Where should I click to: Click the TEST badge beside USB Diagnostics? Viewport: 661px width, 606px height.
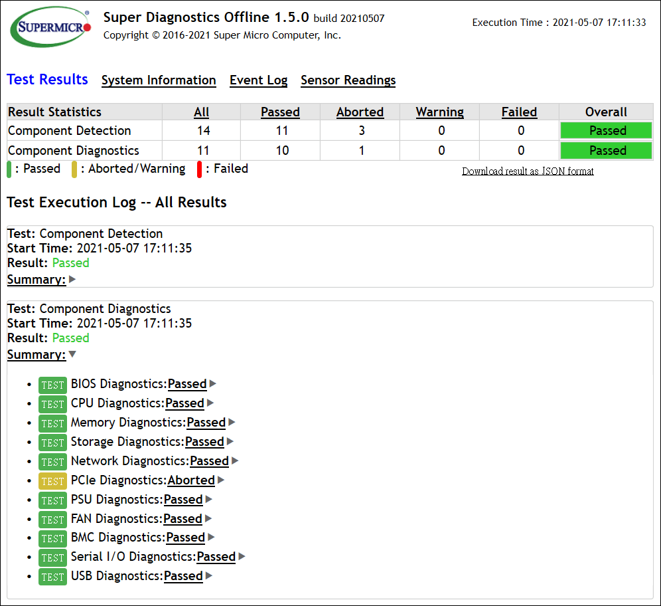pyautogui.click(x=52, y=577)
